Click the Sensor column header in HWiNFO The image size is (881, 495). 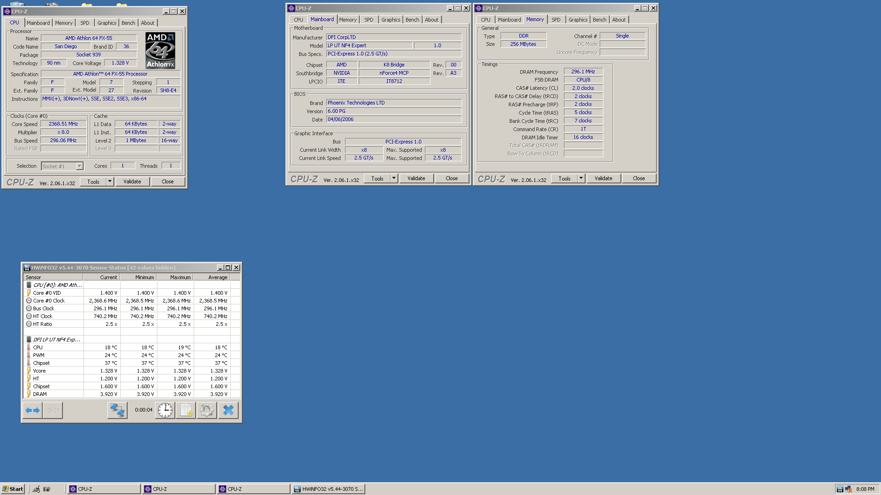pyautogui.click(x=53, y=277)
